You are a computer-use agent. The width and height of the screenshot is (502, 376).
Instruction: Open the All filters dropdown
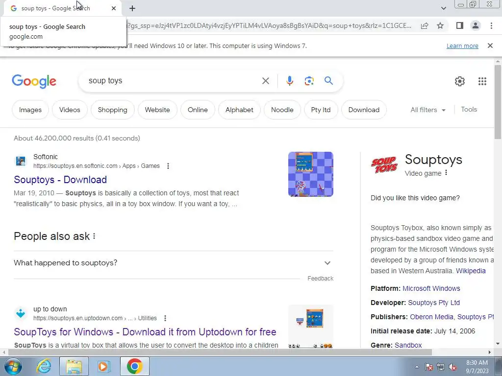pos(428,110)
